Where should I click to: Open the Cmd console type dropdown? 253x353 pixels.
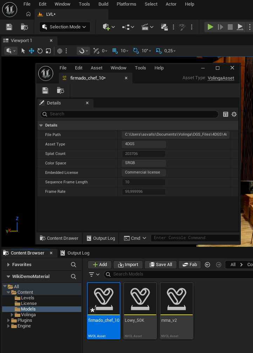[135, 238]
